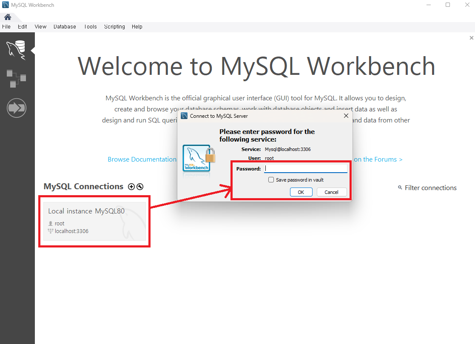This screenshot has height=344, width=475.
Task: Open the Edit menu
Action: [23, 27]
